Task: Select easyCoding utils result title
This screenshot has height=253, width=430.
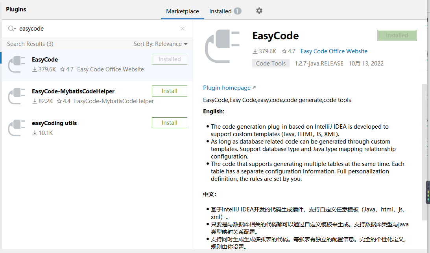Action: pyautogui.click(x=54, y=123)
